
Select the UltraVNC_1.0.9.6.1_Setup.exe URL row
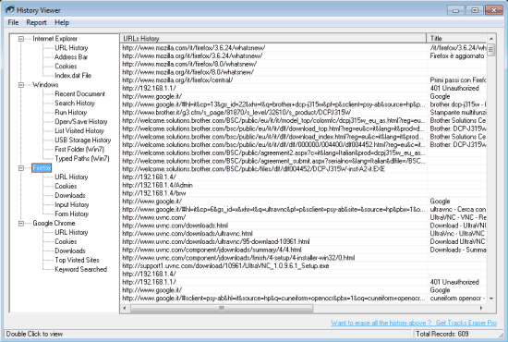point(303,266)
